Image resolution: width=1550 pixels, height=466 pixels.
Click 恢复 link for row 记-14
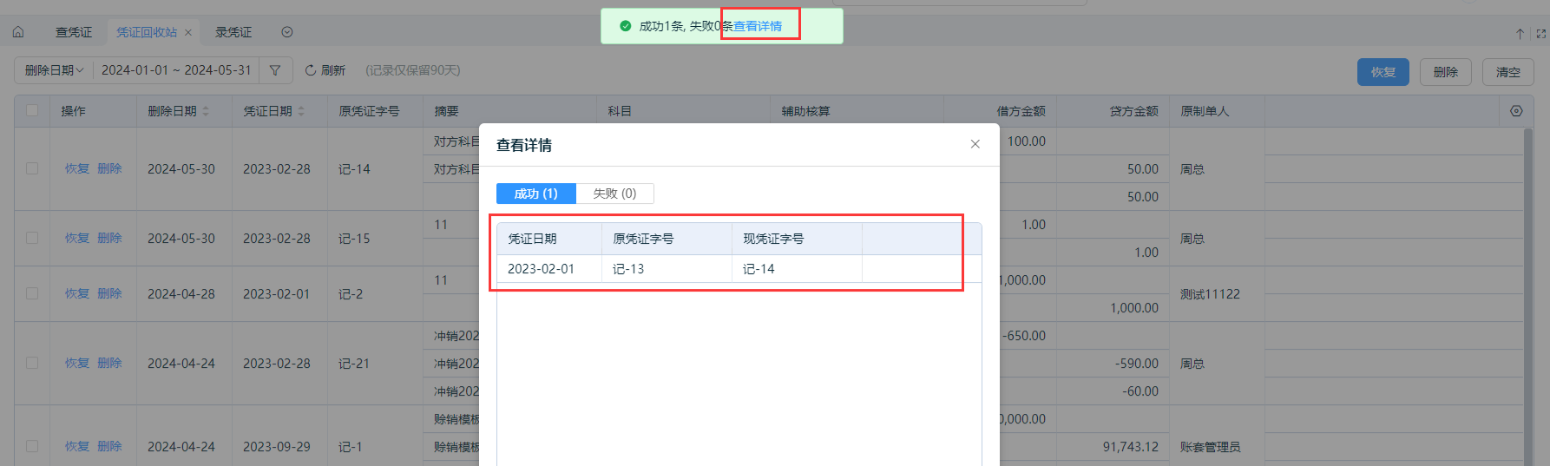click(77, 168)
